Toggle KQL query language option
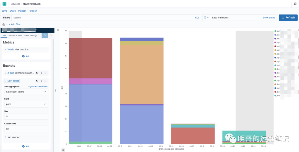299x152 pixels. (197, 18)
